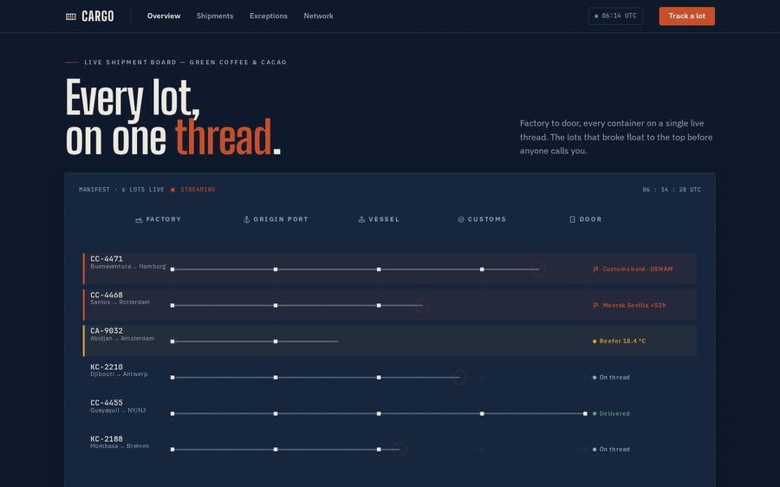Click the red STREAMING indicator dot
Viewport: 780px width, 487px height.
[x=172, y=190]
